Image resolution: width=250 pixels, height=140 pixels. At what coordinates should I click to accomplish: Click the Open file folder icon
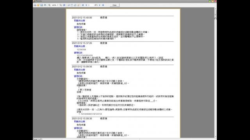38,5
